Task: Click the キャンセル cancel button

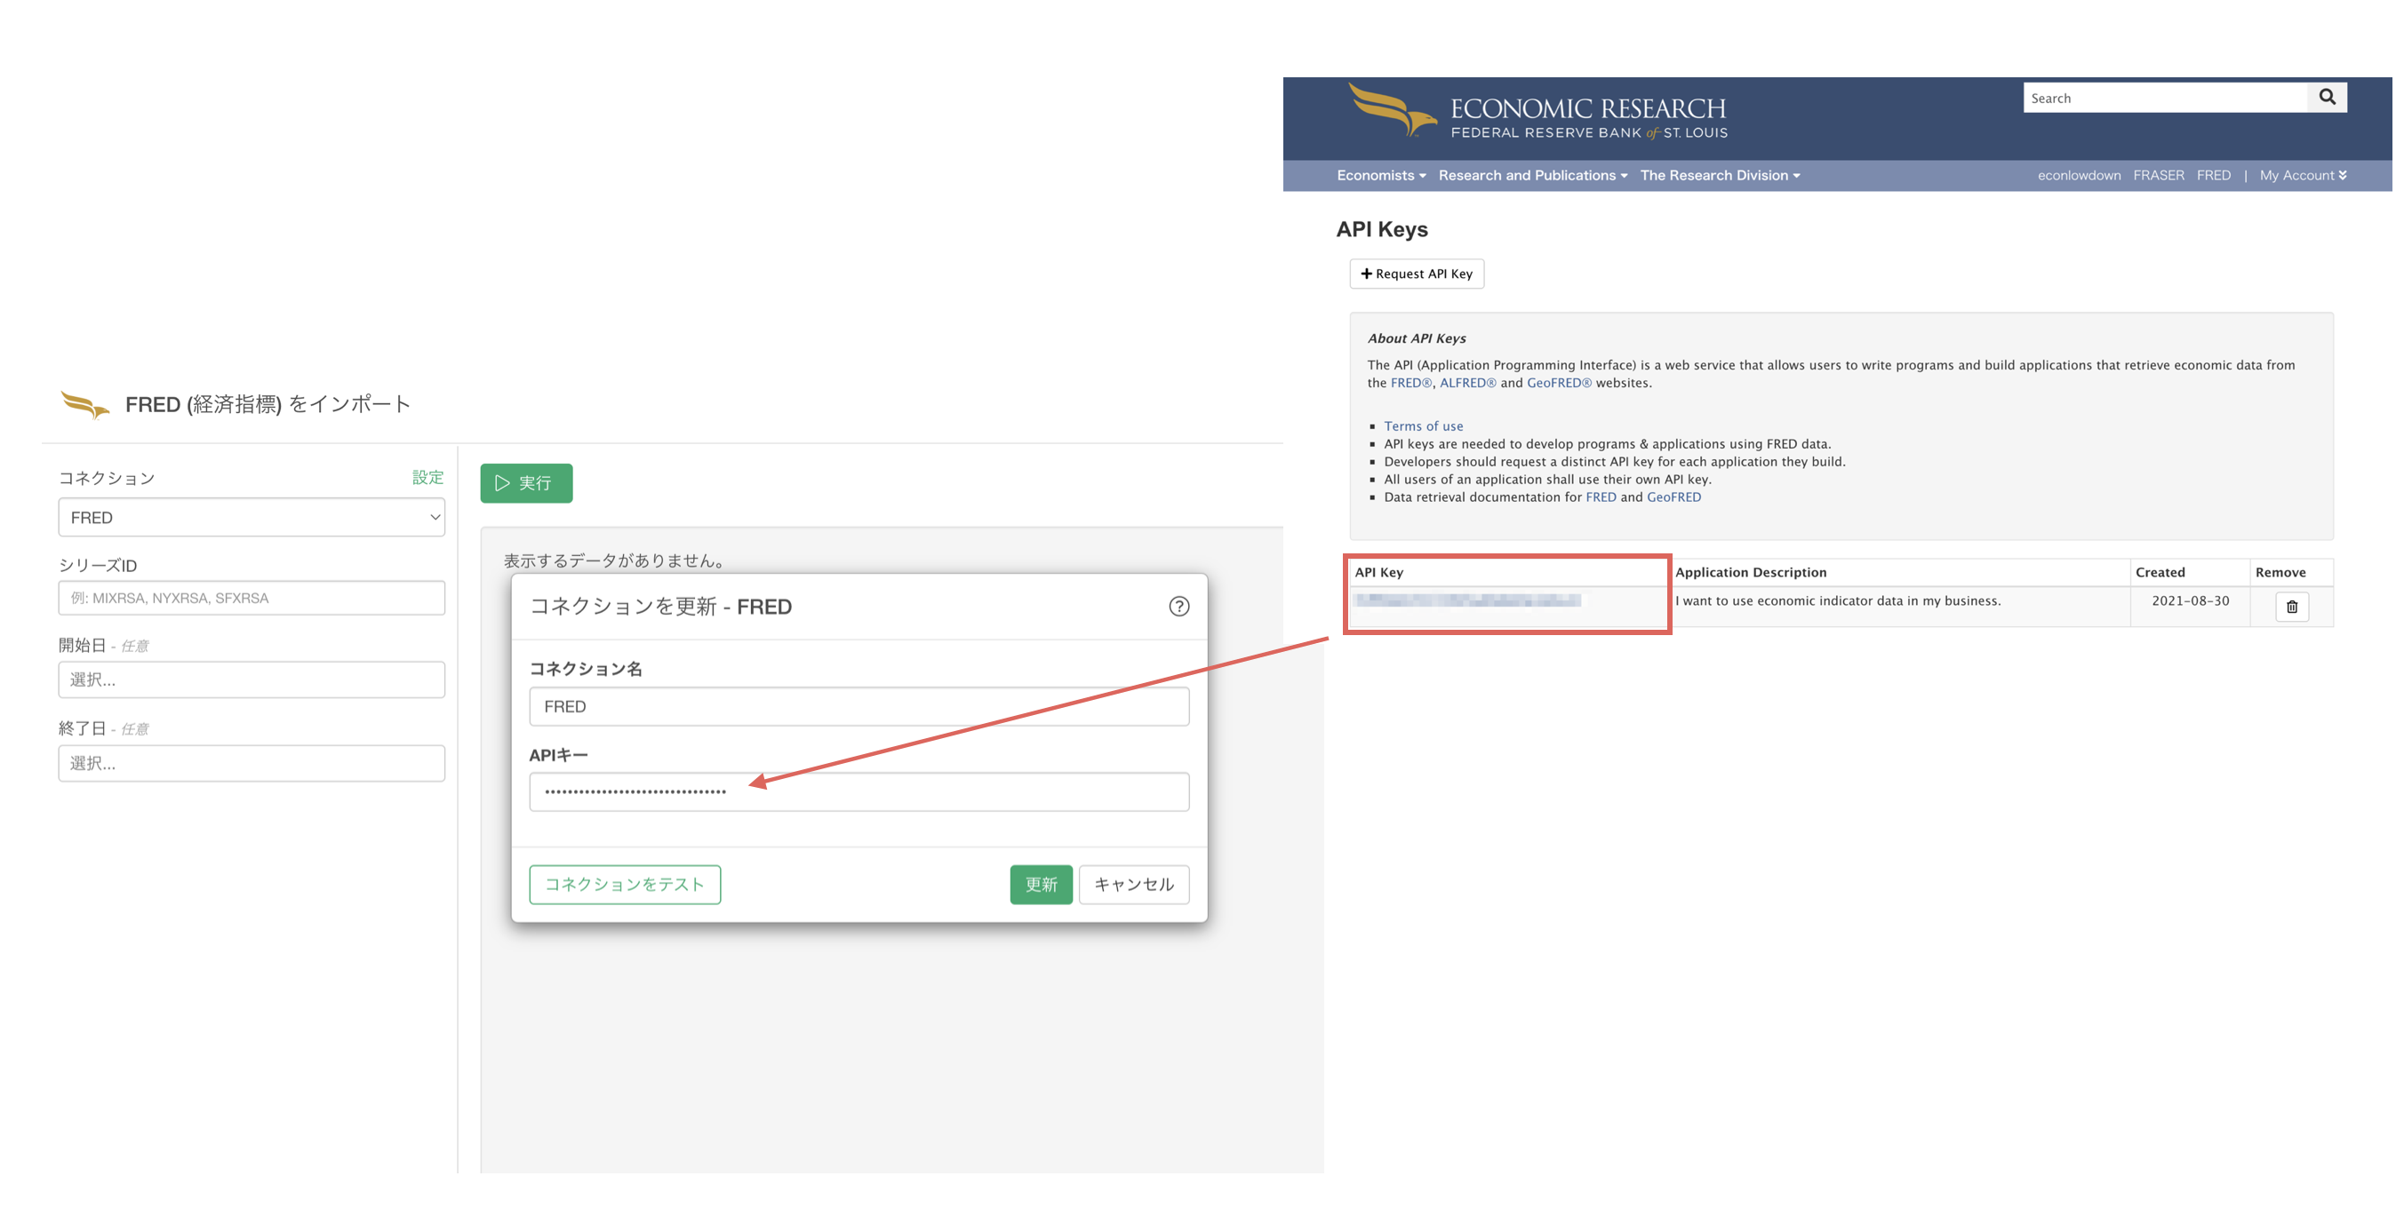Action: coord(1134,884)
